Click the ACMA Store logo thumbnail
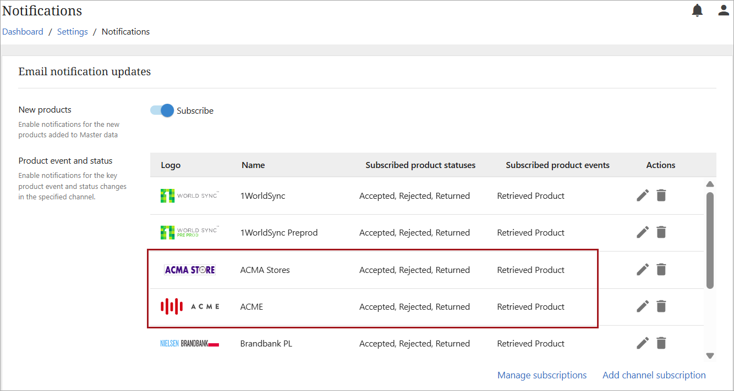This screenshot has height=391, width=734. coord(190,270)
